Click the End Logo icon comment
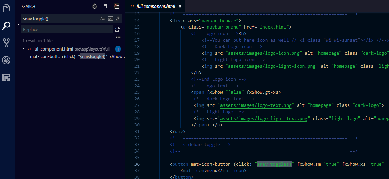The height and width of the screenshot is (179, 389). click(218, 79)
